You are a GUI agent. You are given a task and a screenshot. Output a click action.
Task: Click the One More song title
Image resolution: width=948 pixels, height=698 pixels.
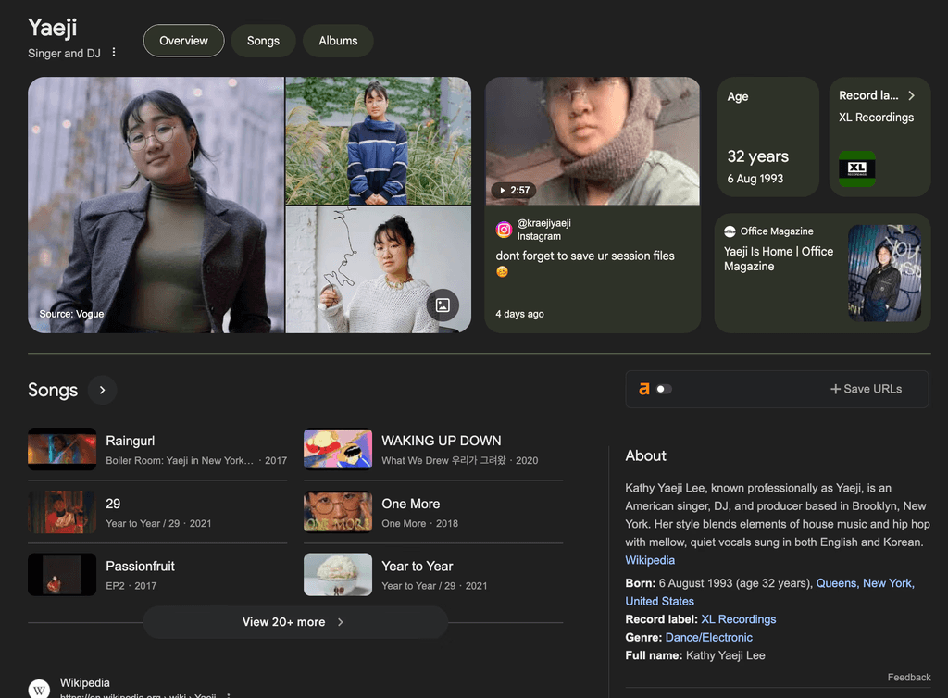pyautogui.click(x=410, y=504)
